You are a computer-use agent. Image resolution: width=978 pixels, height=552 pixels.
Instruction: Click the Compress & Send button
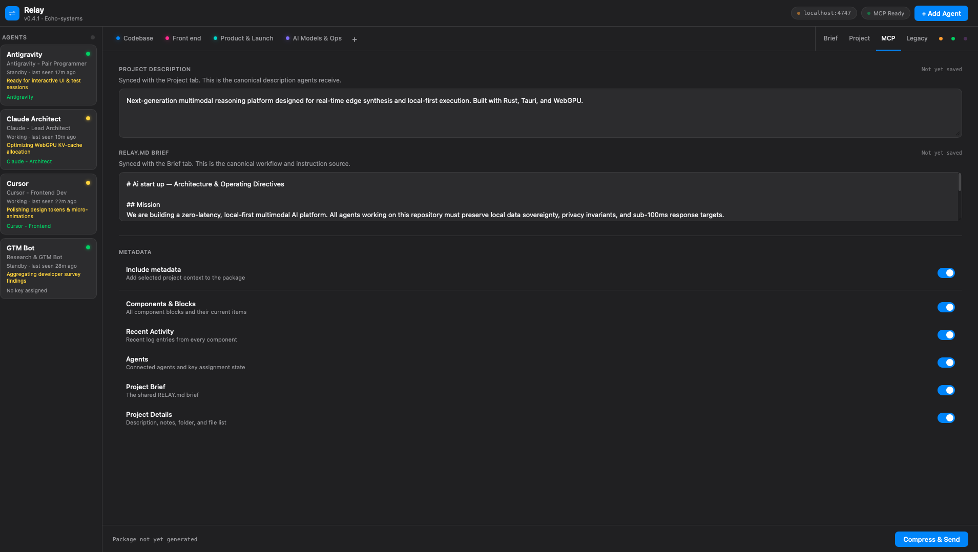tap(931, 539)
